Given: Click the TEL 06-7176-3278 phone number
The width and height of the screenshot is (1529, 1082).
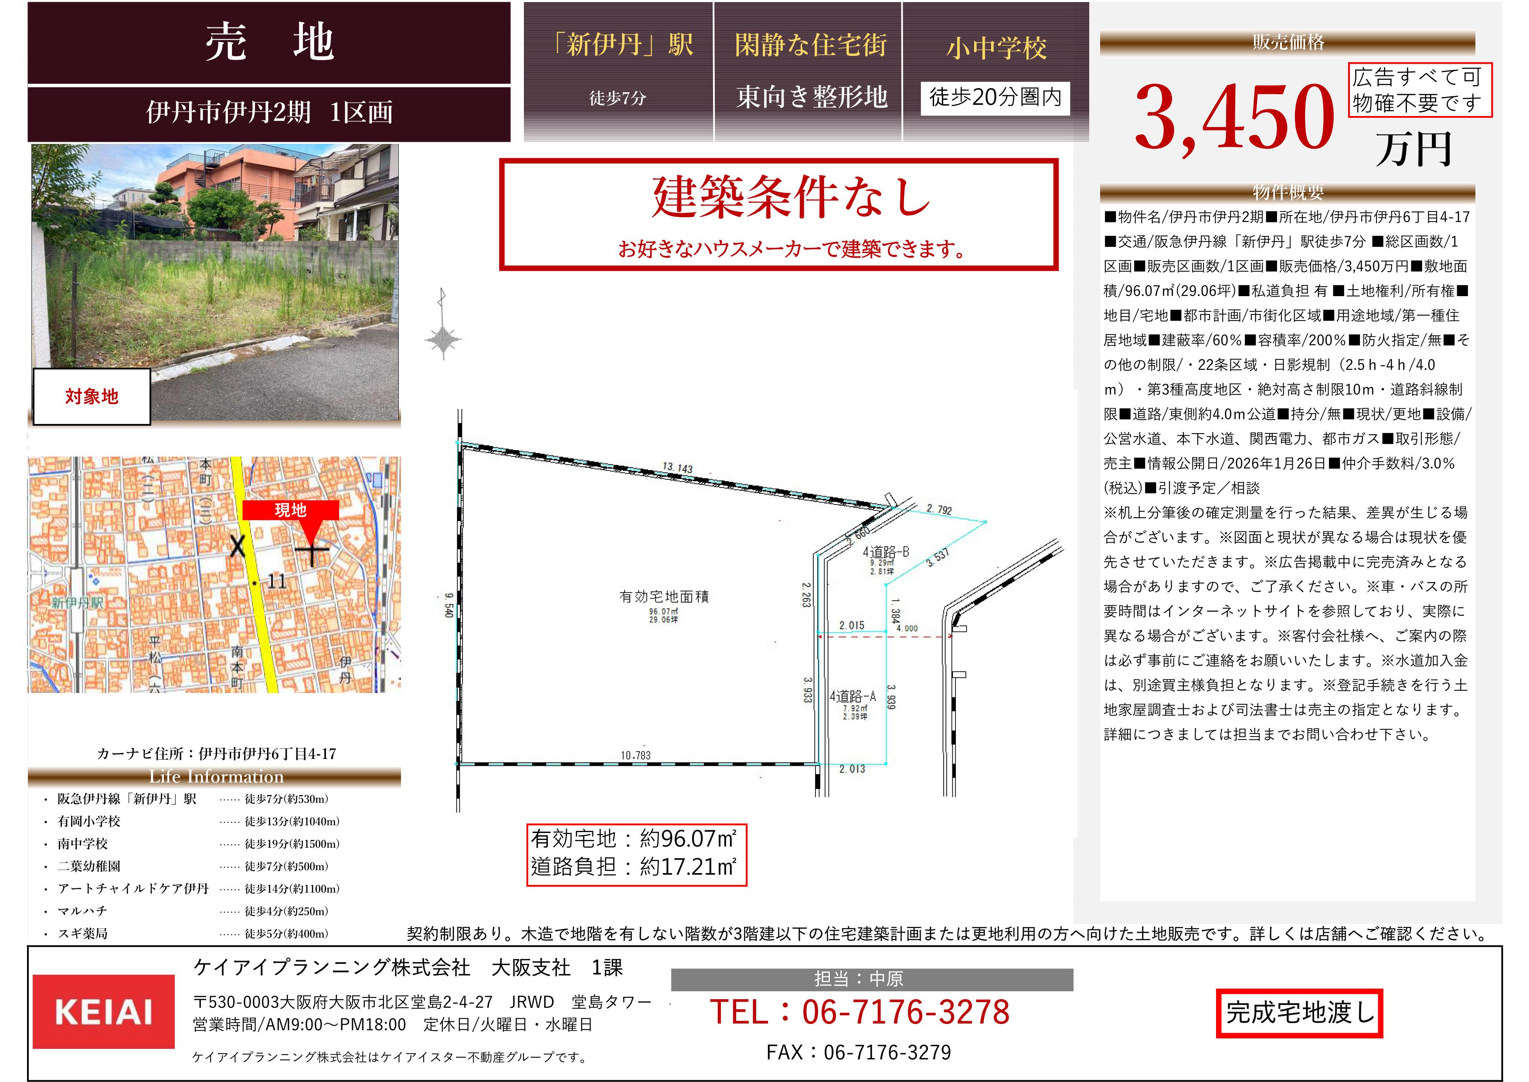Looking at the screenshot, I should tap(859, 1012).
